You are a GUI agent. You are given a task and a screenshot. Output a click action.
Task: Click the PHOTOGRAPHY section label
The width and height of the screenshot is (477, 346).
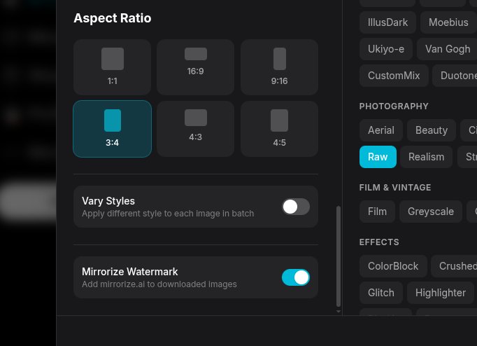pyautogui.click(x=394, y=106)
